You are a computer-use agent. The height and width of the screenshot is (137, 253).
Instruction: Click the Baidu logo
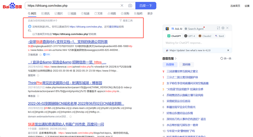pyautogui.click(x=12, y=6)
